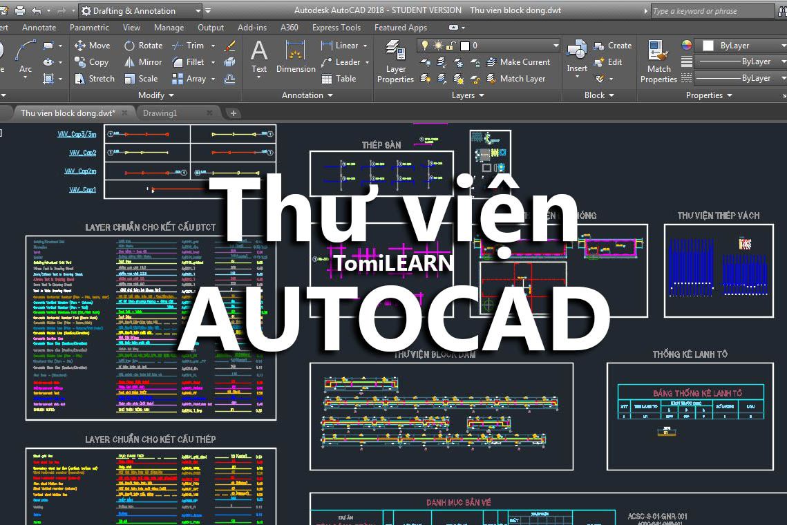Toggle the layer padlock lock icon

click(451, 46)
